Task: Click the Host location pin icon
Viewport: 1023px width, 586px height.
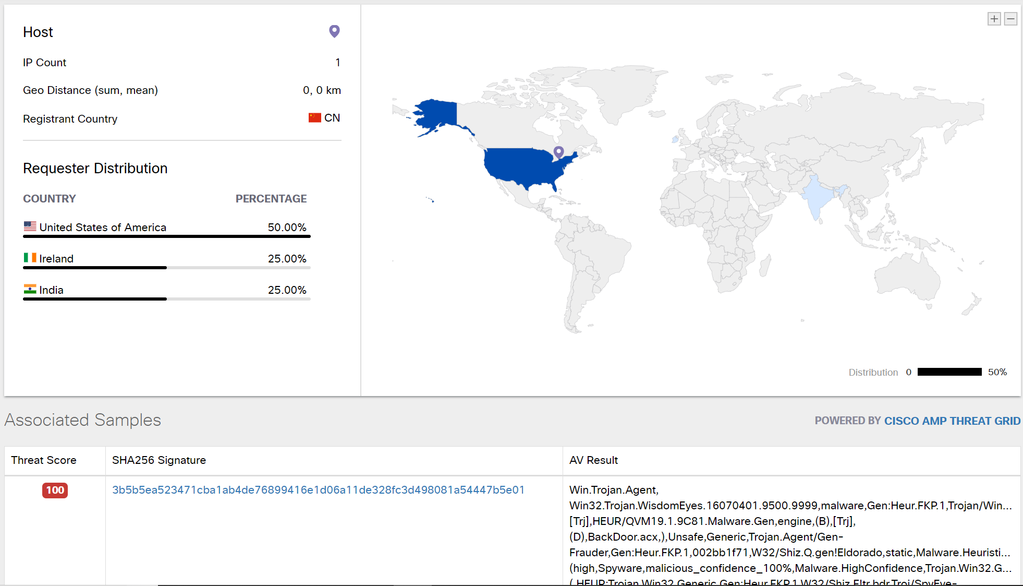Action: point(334,31)
